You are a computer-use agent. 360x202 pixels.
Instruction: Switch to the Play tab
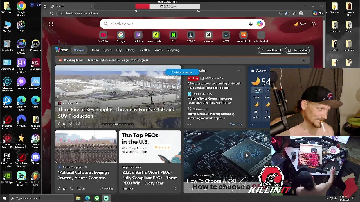119,50
